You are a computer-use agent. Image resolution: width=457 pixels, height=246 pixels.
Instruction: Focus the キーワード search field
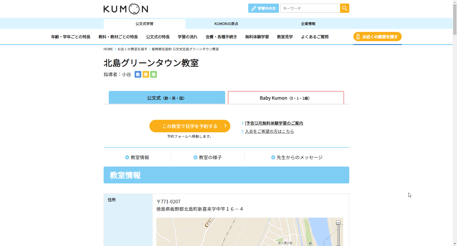click(x=310, y=8)
